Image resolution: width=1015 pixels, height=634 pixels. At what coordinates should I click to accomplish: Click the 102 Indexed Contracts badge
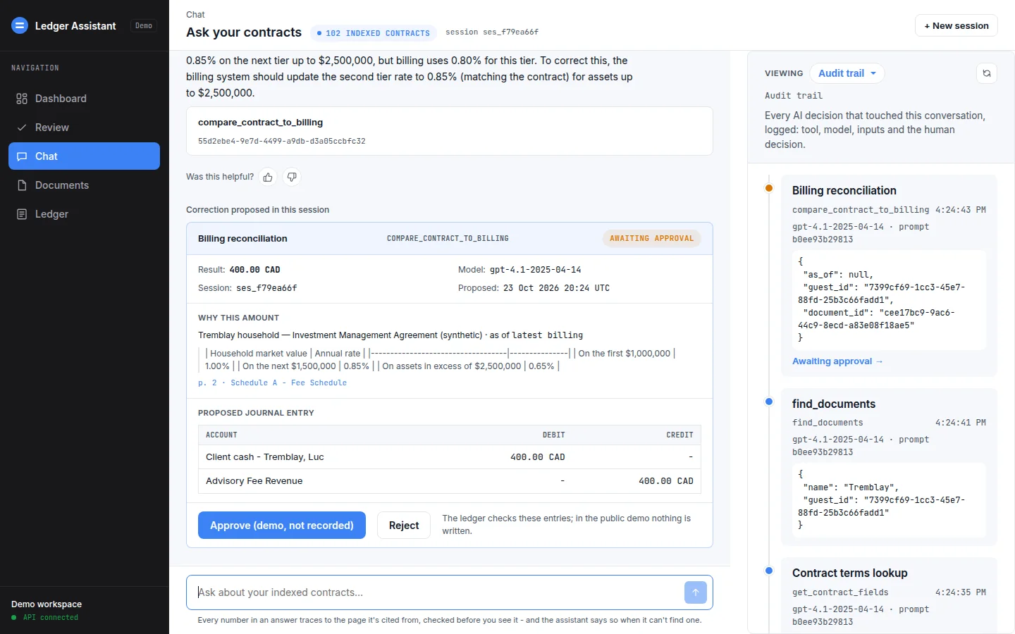(x=374, y=33)
